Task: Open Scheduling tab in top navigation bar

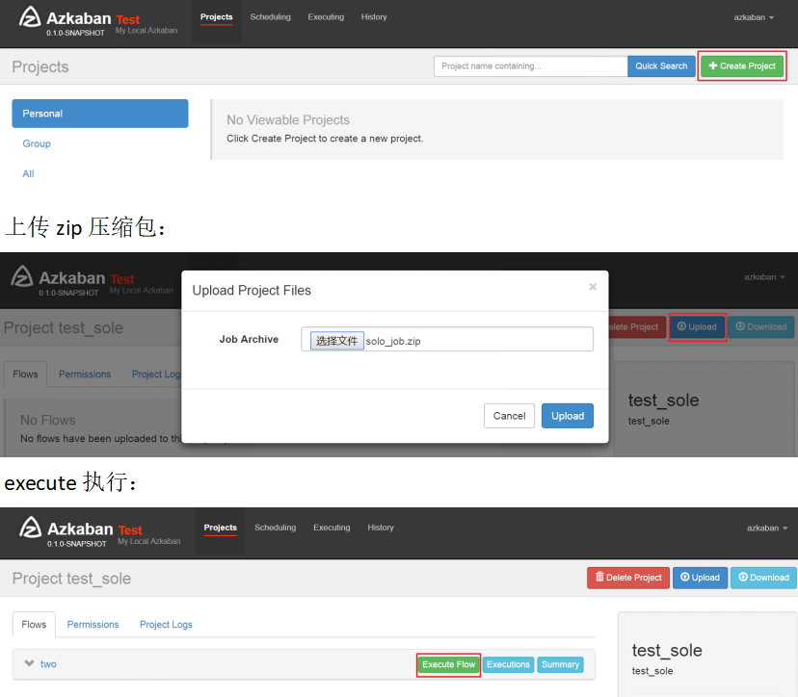Action: [x=270, y=16]
